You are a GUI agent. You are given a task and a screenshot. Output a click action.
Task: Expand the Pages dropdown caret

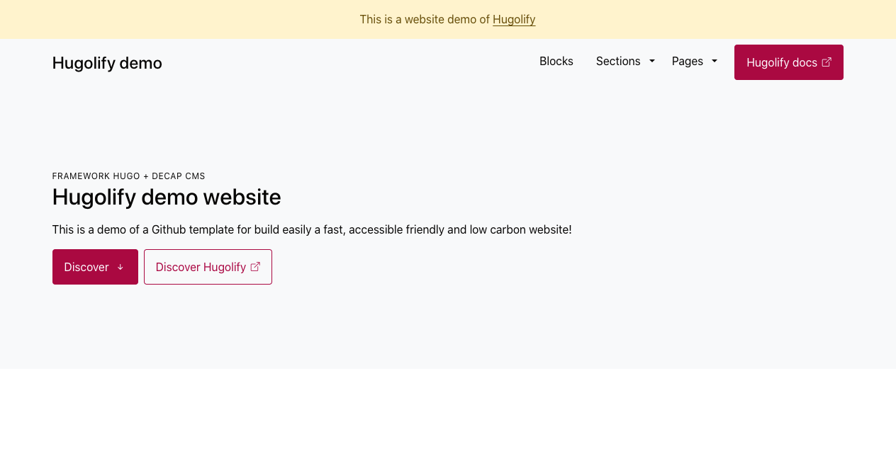715,61
